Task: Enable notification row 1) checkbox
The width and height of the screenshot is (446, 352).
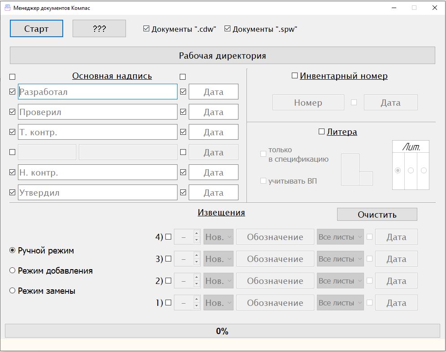Action: click(x=169, y=302)
